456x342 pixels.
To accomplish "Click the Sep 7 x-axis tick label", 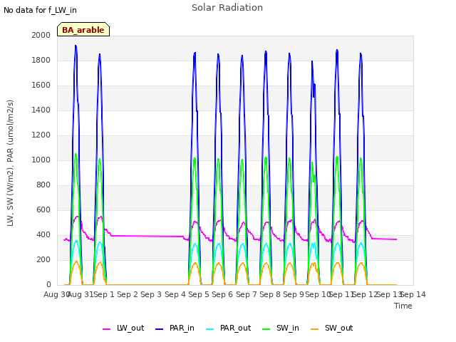I will [247, 294].
